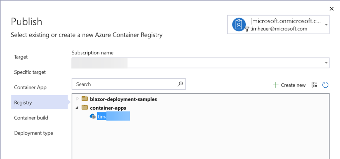
Task: Click the green plus icon for Create new
Action: tap(275, 85)
